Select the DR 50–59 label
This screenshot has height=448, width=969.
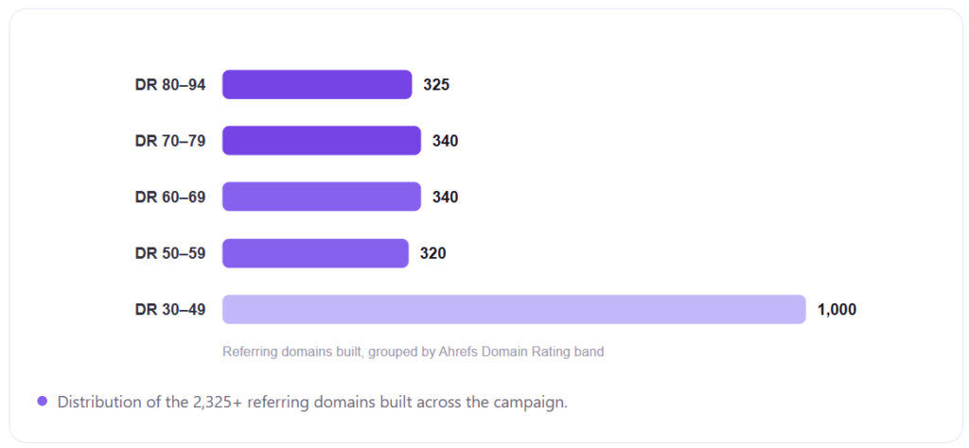[170, 253]
